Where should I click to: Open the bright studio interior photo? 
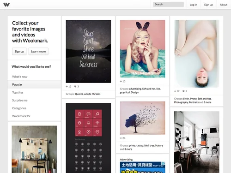(x=197, y=142)
